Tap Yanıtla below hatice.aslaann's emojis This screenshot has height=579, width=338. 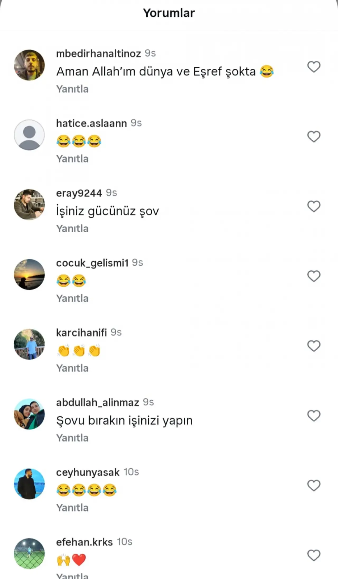click(x=72, y=159)
